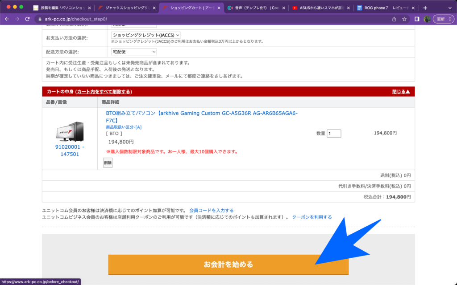Click the クーポンを利用する link
The width and height of the screenshot is (457, 285).
pyautogui.click(x=312, y=217)
